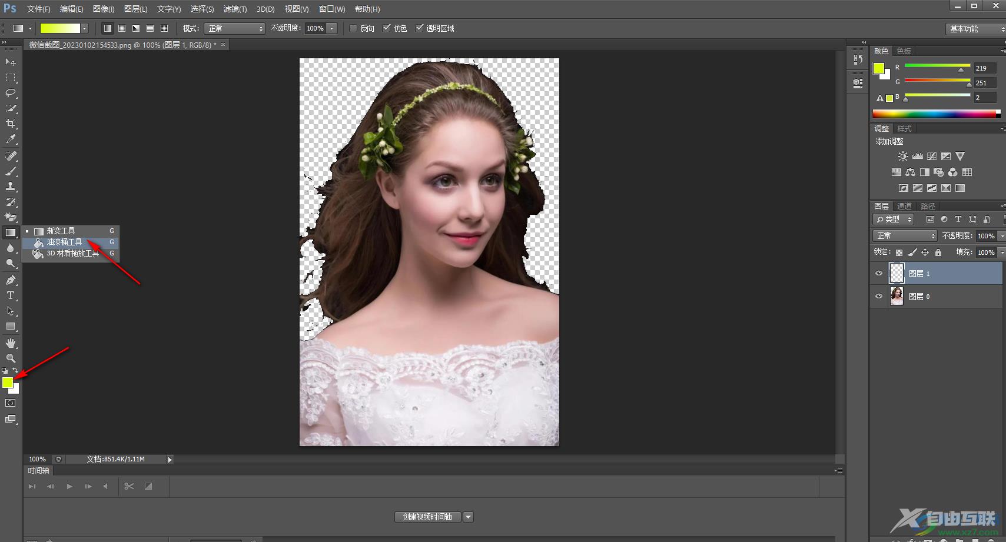
Task: Add a Brightness/Contrast adjustment
Action: (x=903, y=157)
